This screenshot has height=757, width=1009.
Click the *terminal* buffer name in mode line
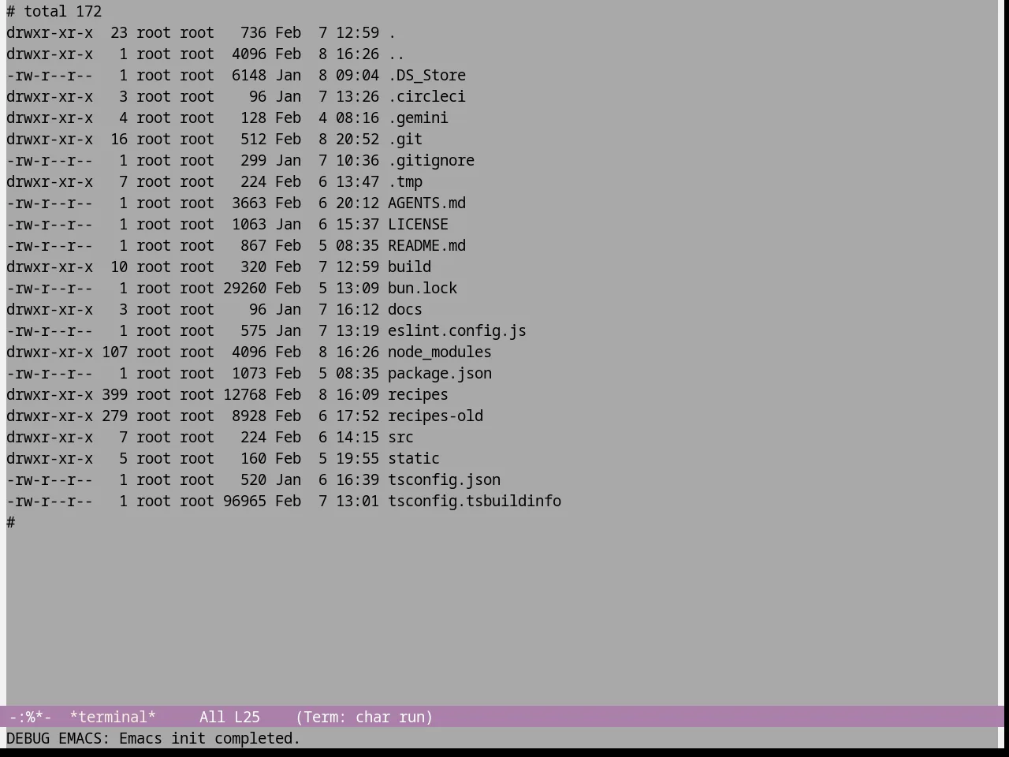click(x=113, y=717)
